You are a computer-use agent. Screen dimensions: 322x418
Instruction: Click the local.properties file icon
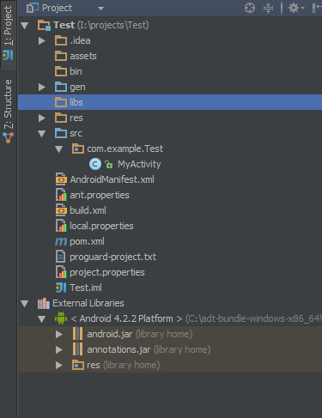point(61,226)
